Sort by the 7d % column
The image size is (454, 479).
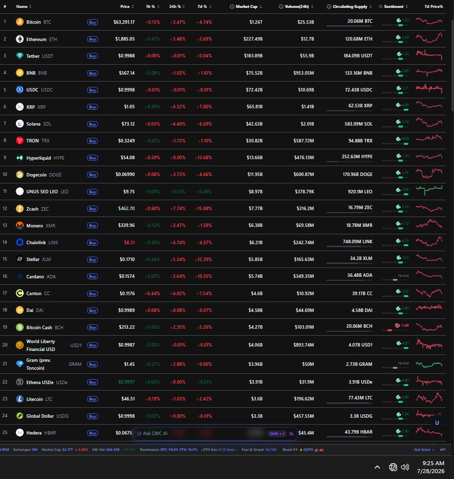205,6
